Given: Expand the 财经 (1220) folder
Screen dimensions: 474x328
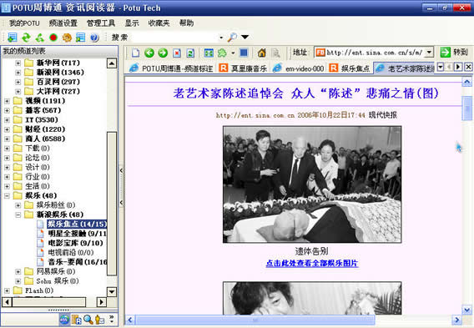Looking at the screenshot, I should [x=7, y=129].
